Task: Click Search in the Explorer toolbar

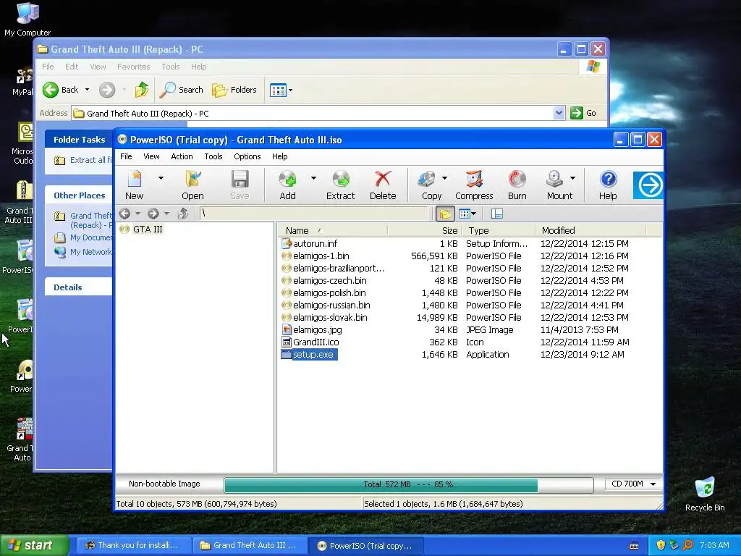Action: [182, 89]
